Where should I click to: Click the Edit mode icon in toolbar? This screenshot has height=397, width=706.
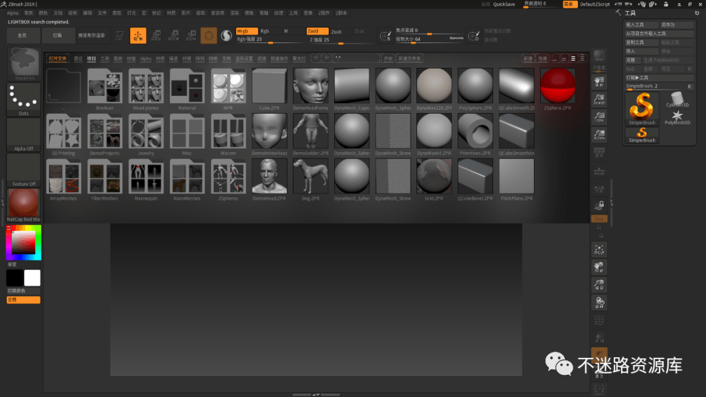point(120,35)
